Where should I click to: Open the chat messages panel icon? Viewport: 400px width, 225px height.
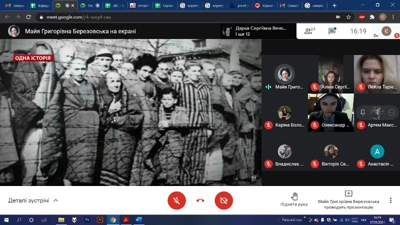(x=332, y=31)
